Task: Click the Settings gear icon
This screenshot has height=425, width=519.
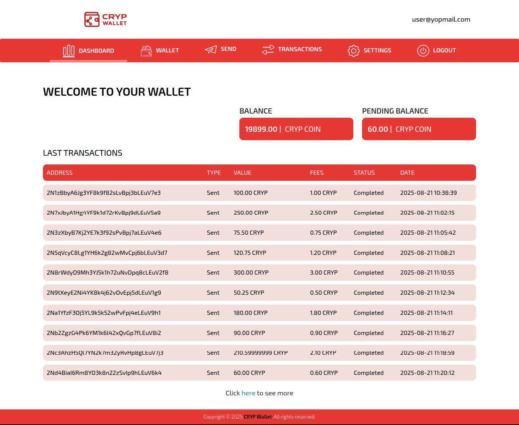Action: pyautogui.click(x=353, y=51)
